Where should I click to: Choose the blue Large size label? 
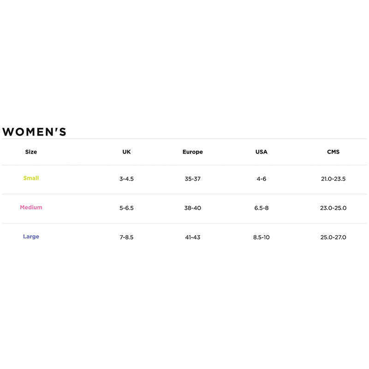pyautogui.click(x=31, y=237)
